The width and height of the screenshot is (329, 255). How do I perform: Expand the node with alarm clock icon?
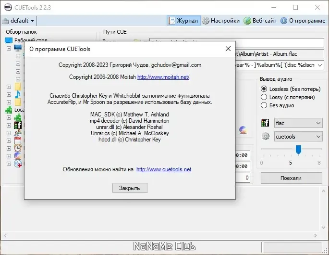9,148
